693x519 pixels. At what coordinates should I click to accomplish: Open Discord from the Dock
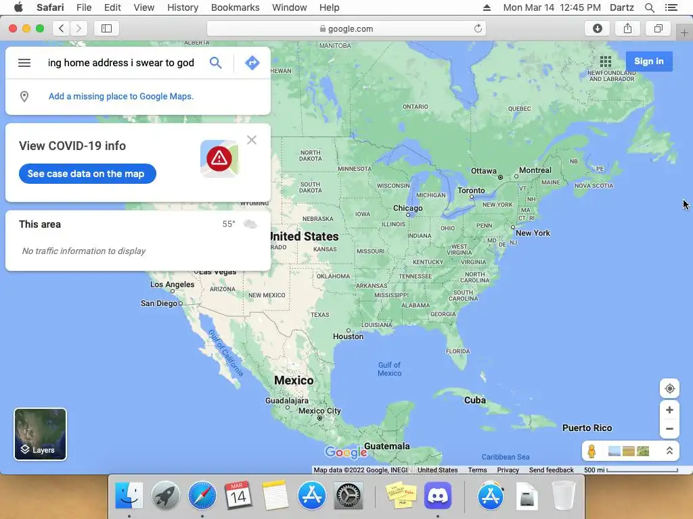[x=438, y=495]
